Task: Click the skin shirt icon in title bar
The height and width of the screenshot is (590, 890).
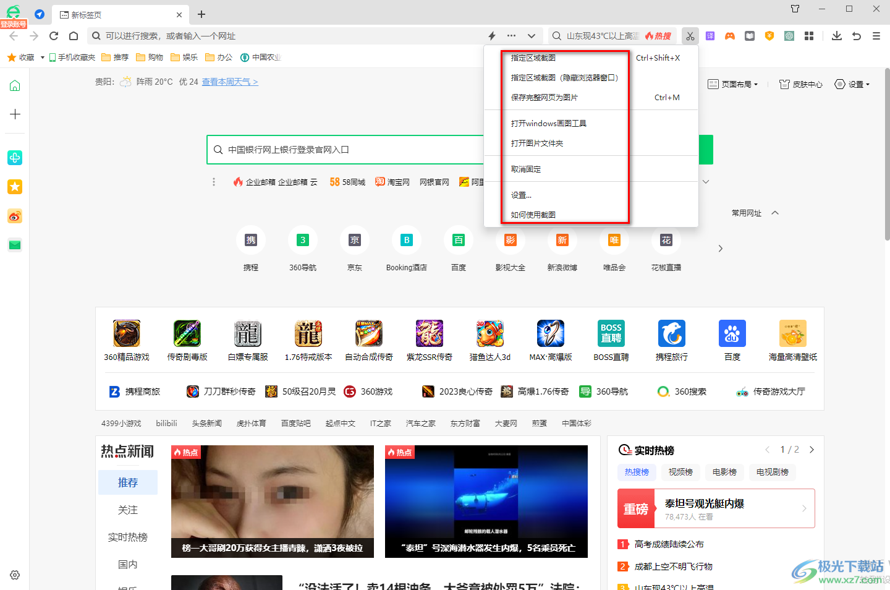Action: [x=795, y=9]
